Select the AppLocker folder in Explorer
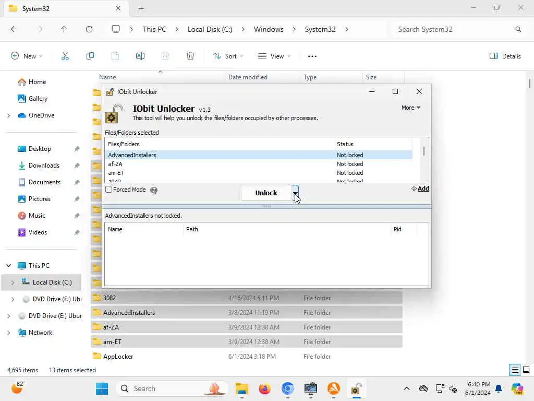This screenshot has height=401, width=534. point(247,356)
